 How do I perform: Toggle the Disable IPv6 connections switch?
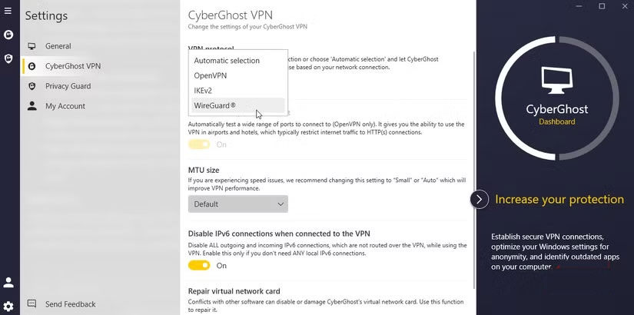(x=199, y=265)
